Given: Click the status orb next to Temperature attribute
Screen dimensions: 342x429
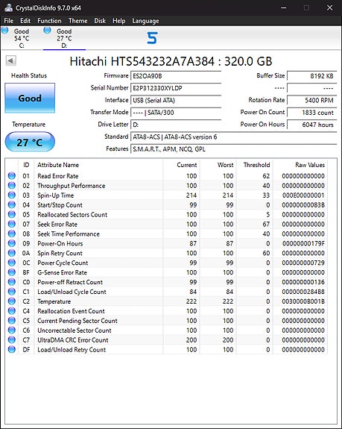Looking at the screenshot, I should (x=12, y=301).
